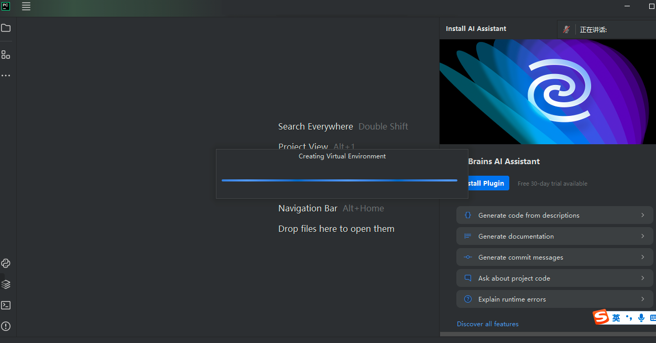Show more tool windows ellipsis
Viewport: 656px width, 343px height.
pos(6,76)
